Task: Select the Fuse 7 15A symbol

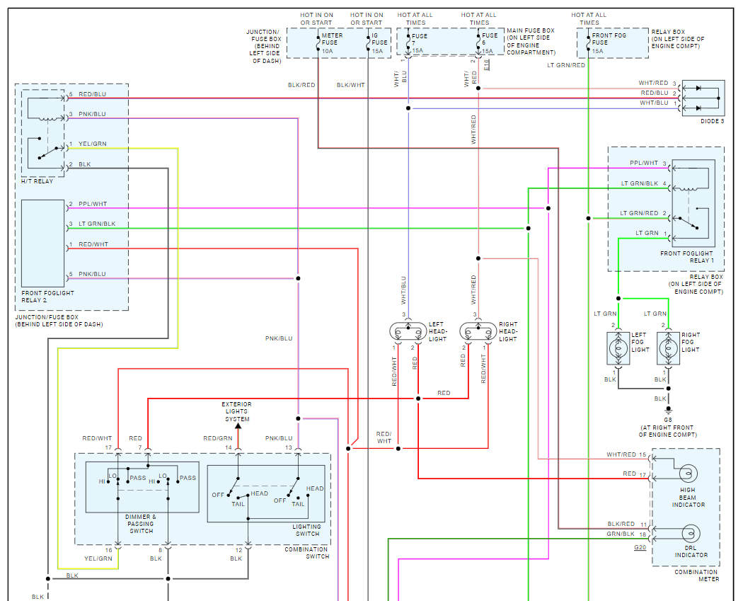Action: 408,42
